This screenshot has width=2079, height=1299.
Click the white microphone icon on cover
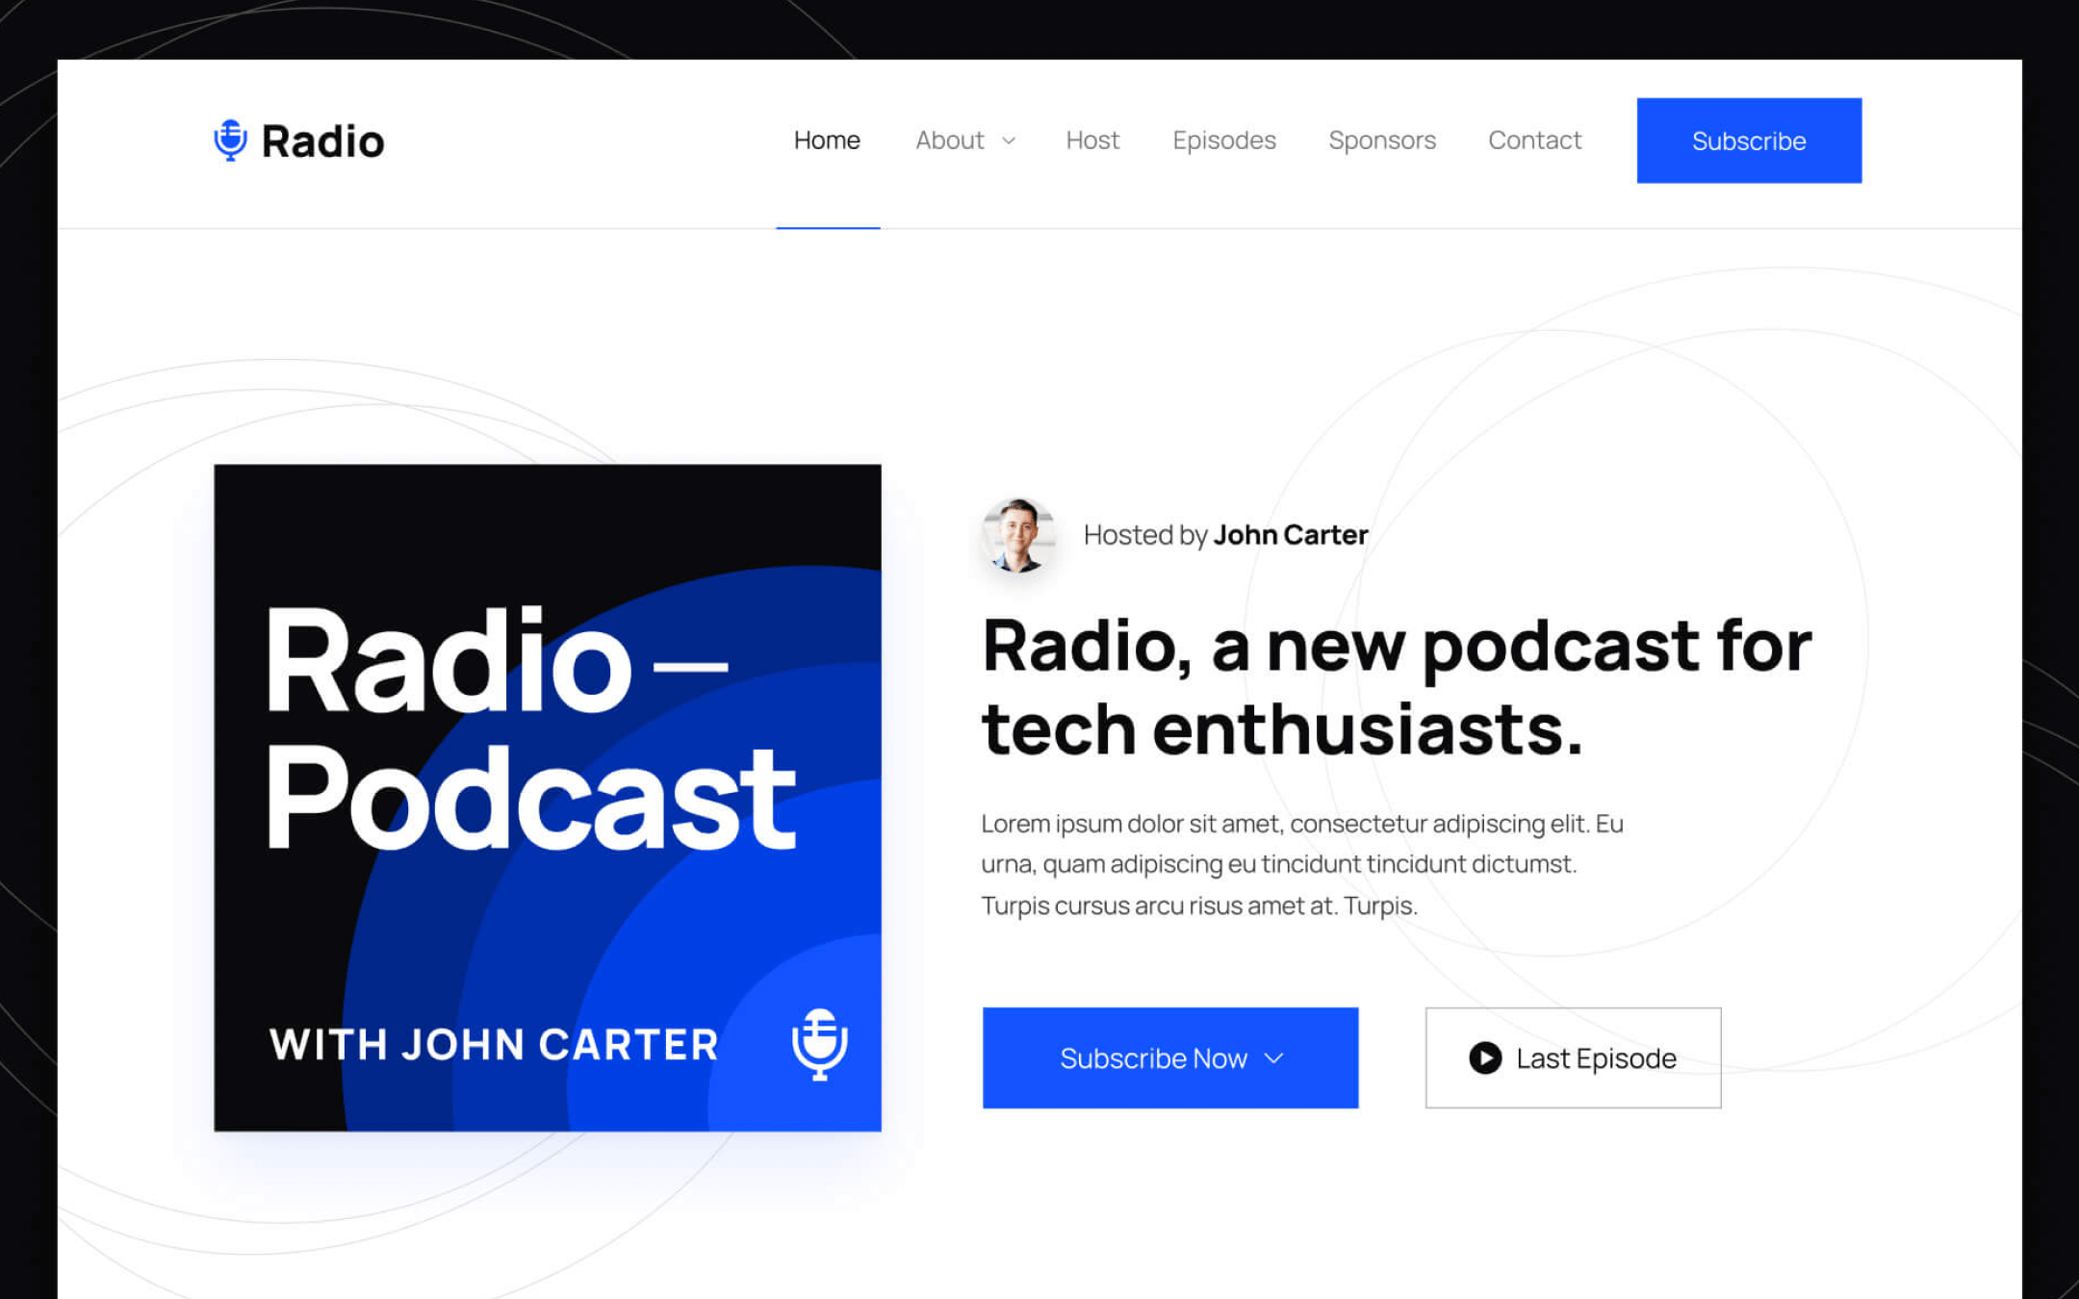pos(819,1044)
